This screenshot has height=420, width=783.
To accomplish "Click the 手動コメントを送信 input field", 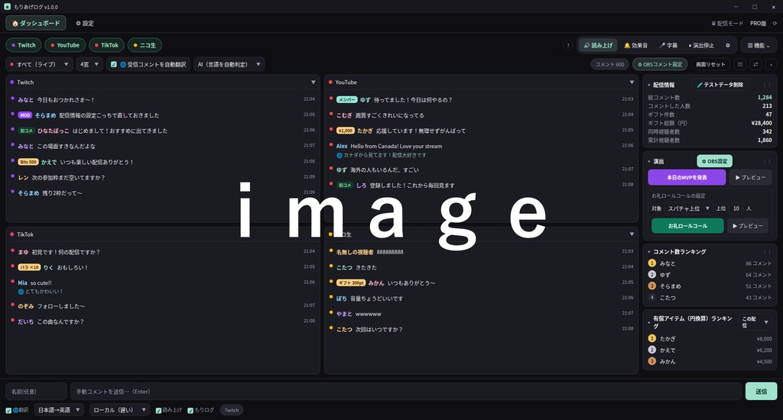I will coord(405,392).
